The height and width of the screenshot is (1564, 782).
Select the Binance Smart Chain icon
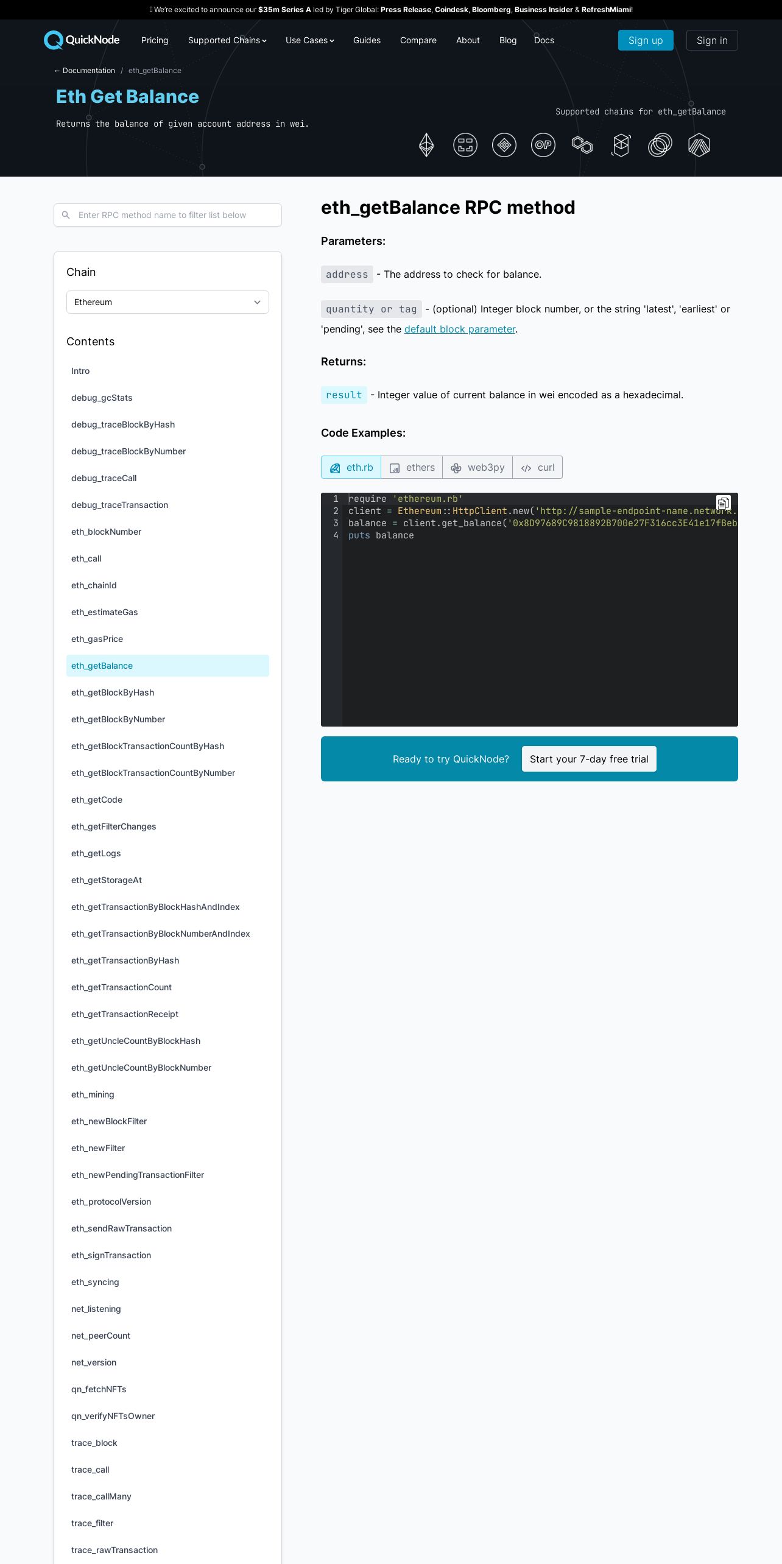coord(504,145)
